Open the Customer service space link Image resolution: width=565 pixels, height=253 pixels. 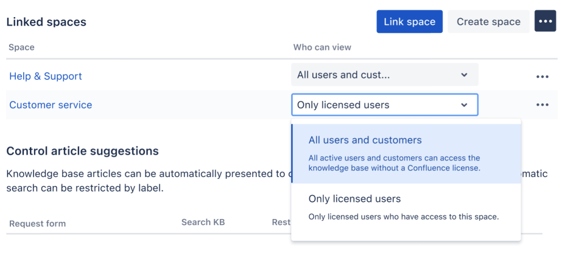(51, 105)
